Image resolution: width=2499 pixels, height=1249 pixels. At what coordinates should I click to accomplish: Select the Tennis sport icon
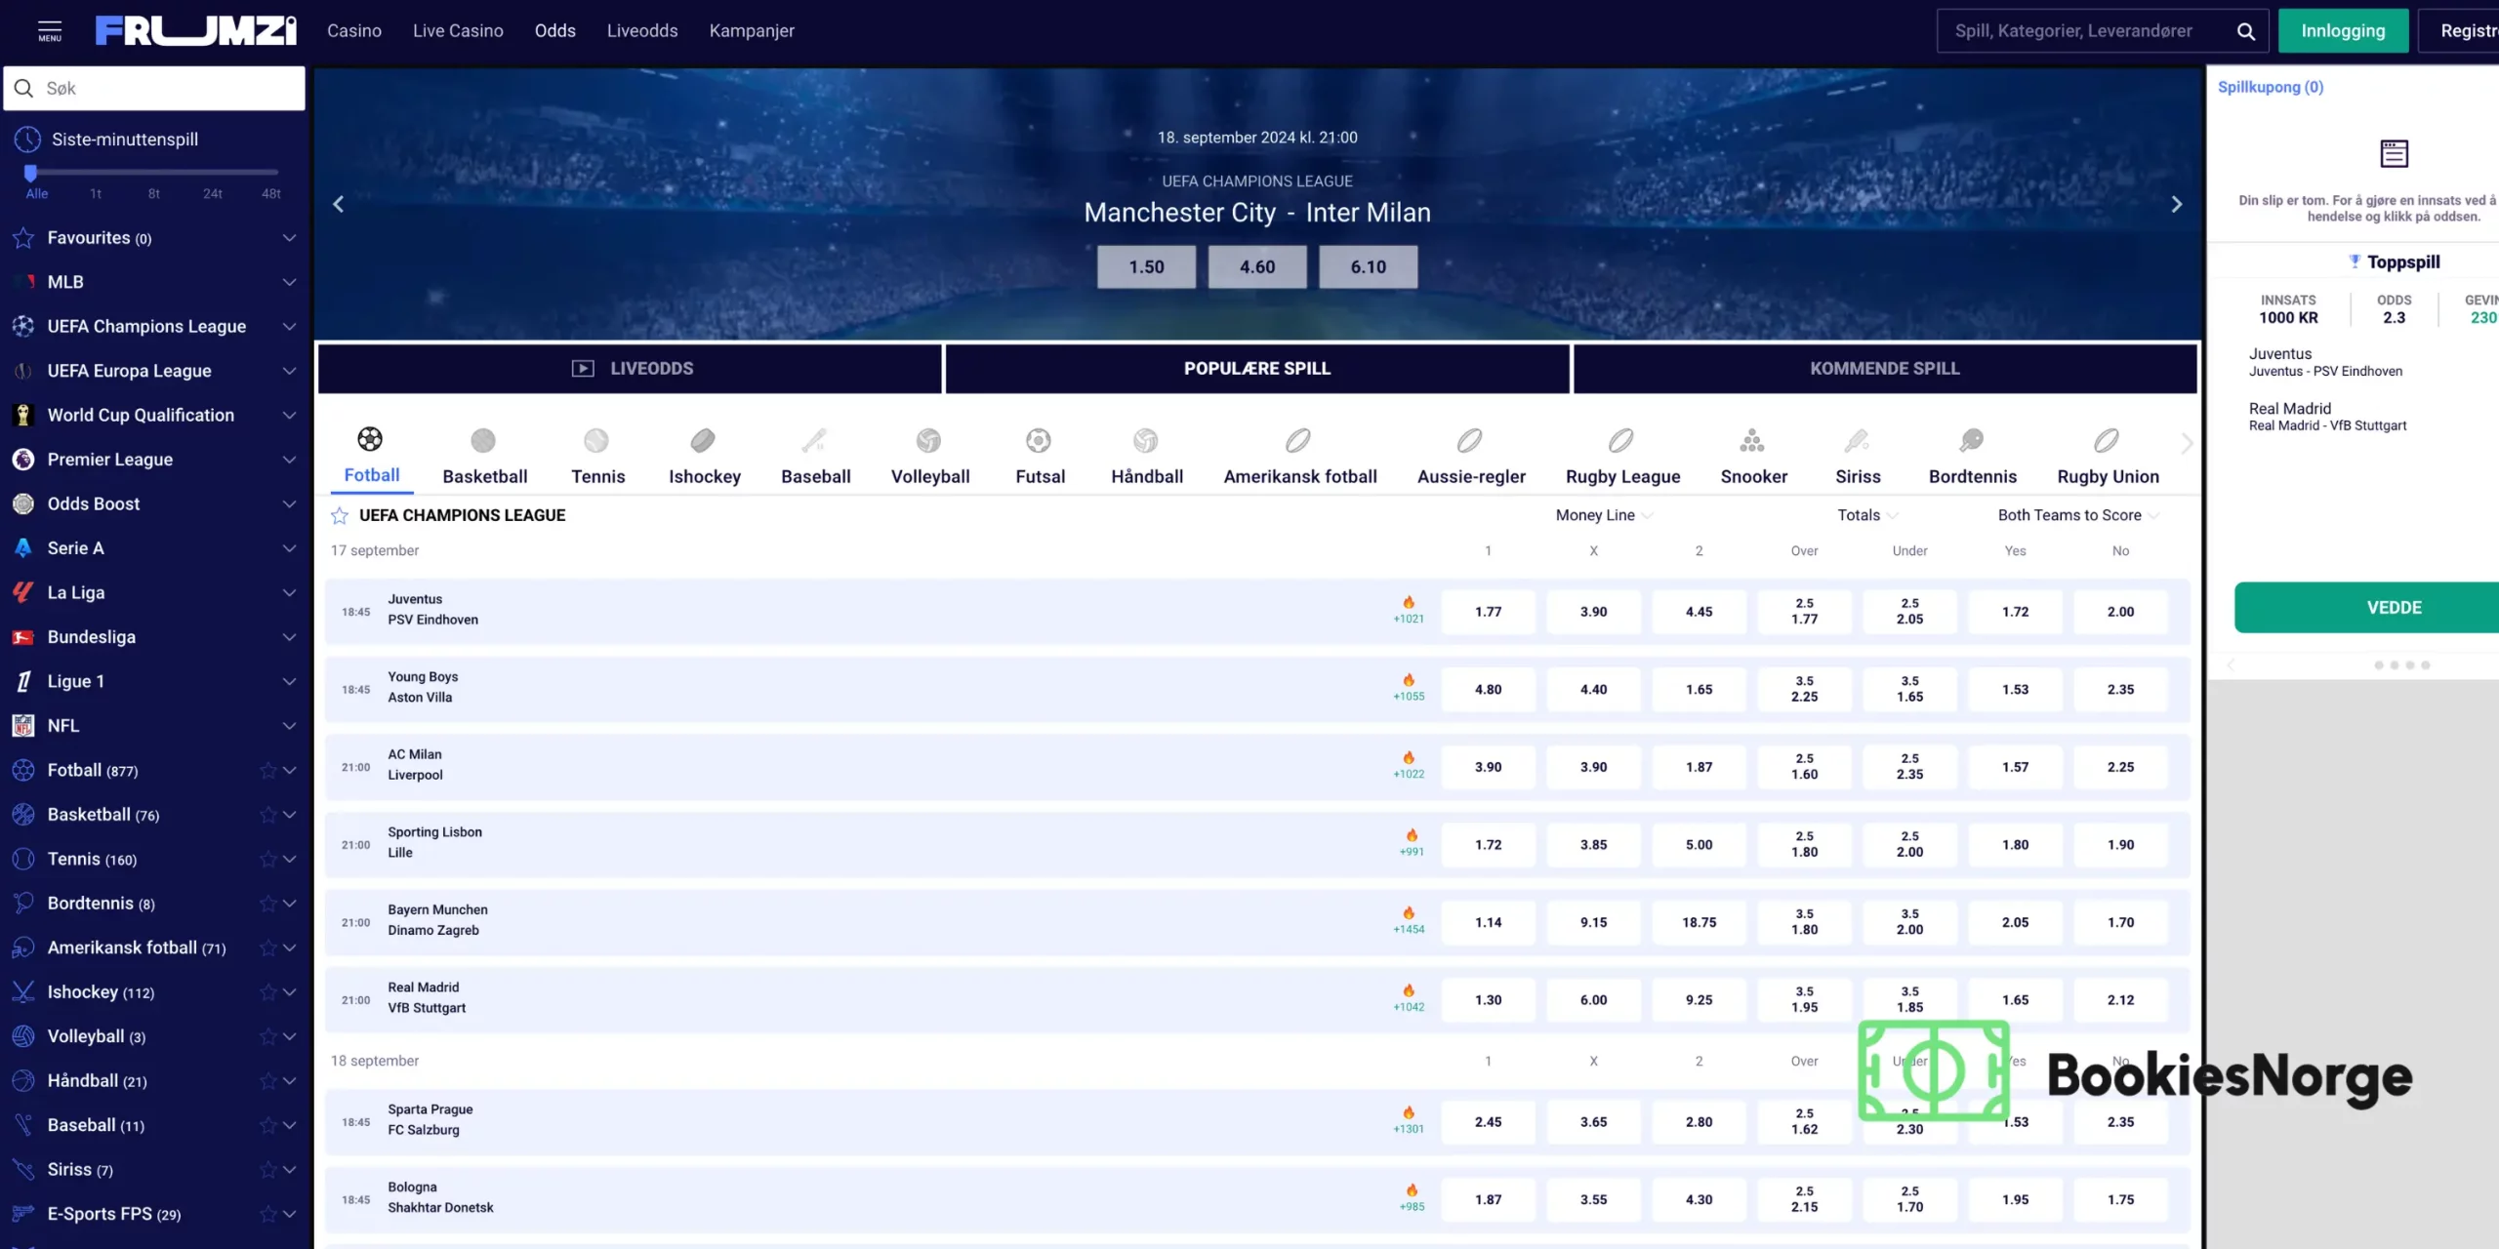(x=596, y=441)
